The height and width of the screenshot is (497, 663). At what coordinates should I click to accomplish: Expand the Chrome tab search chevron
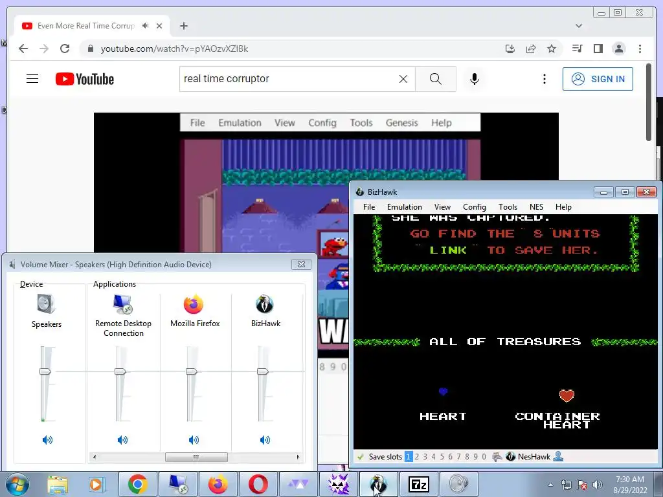click(579, 26)
